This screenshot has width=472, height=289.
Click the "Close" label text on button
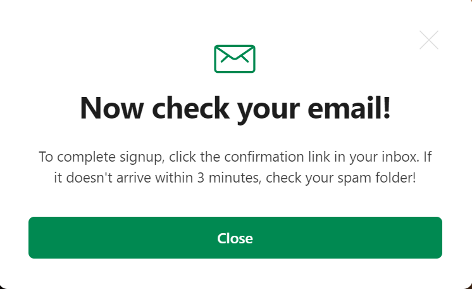click(235, 238)
